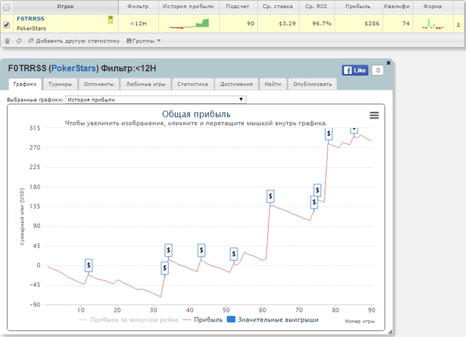The image size is (466, 337).
Task: Click the 96.7% ROI value
Action: click(322, 23)
